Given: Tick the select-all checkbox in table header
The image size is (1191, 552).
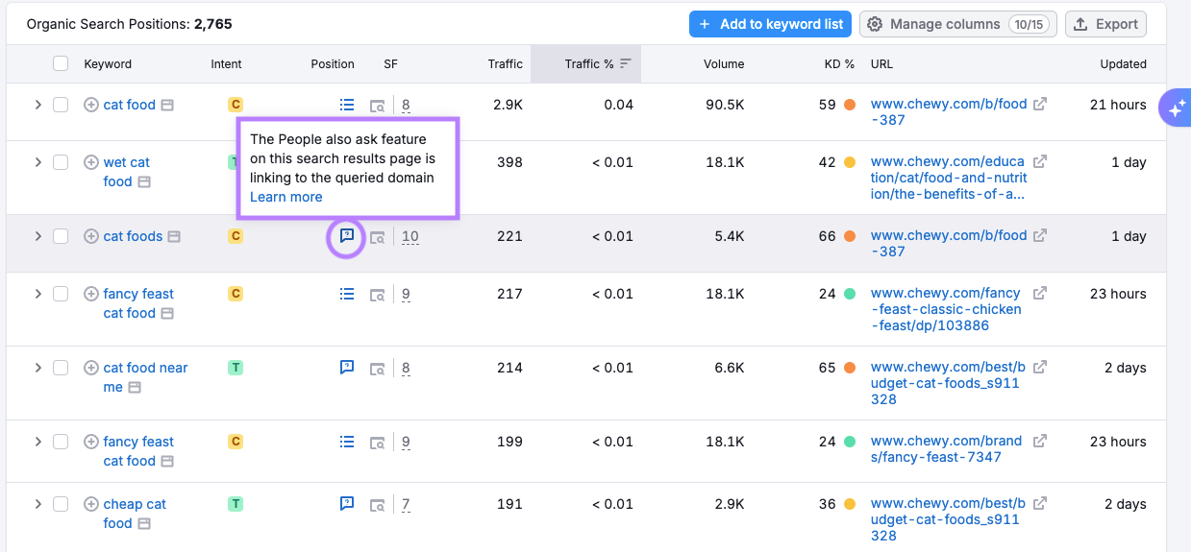Looking at the screenshot, I should (x=61, y=63).
